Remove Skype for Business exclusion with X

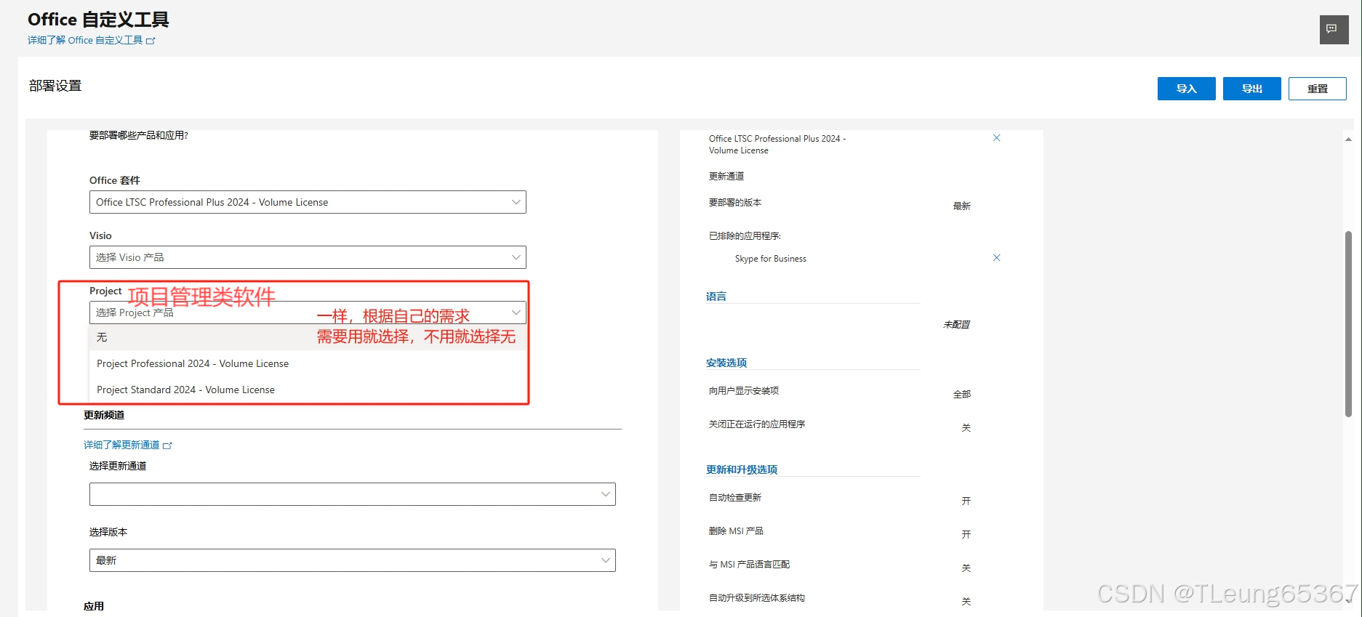(996, 258)
